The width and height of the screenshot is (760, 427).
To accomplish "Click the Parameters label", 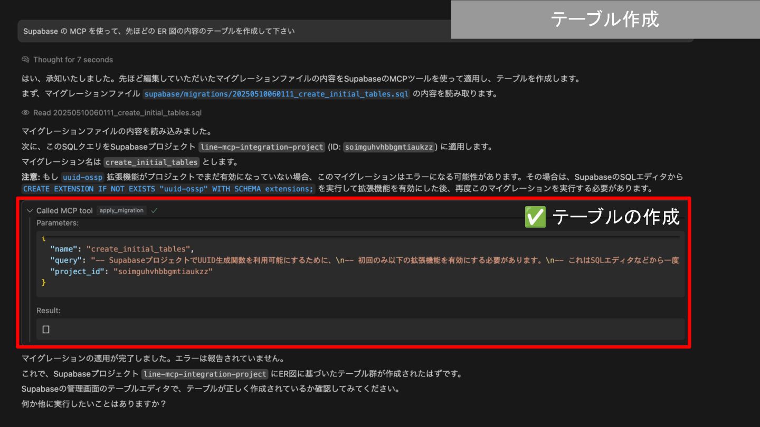I will (x=58, y=223).
